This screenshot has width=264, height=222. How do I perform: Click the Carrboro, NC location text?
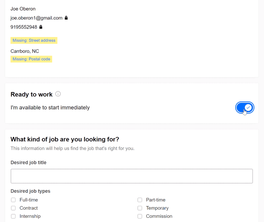[x=25, y=51]
